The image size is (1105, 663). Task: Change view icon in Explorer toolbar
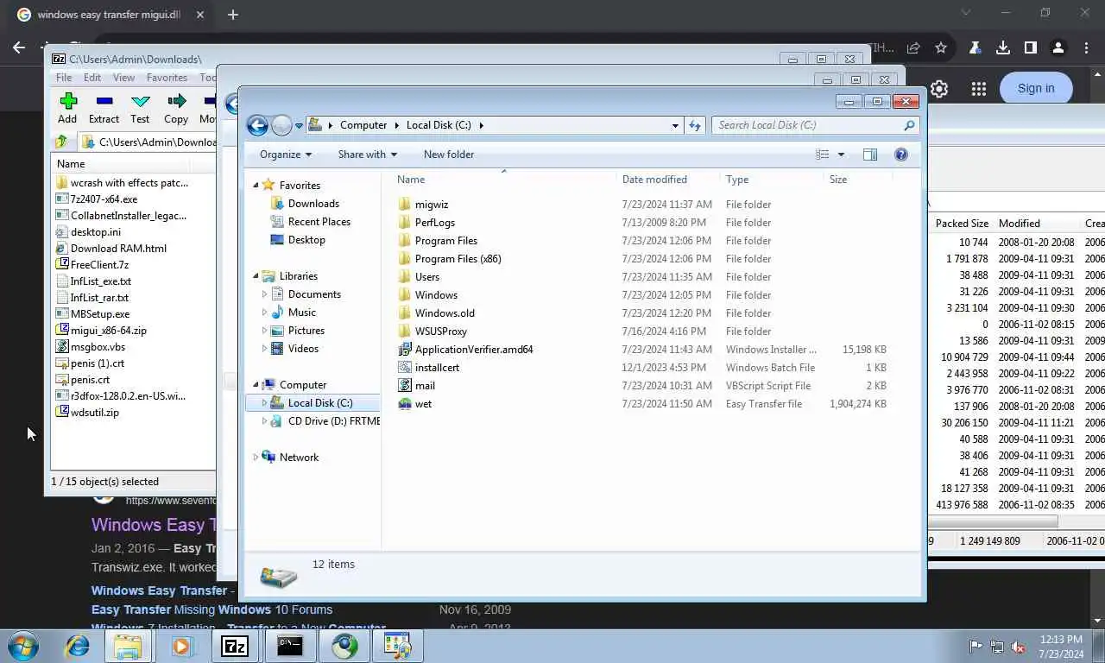click(x=823, y=155)
